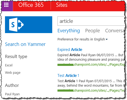This screenshot has height=100, width=127.
Task: Switch to the Conversations search tab
Action: [x=115, y=31]
